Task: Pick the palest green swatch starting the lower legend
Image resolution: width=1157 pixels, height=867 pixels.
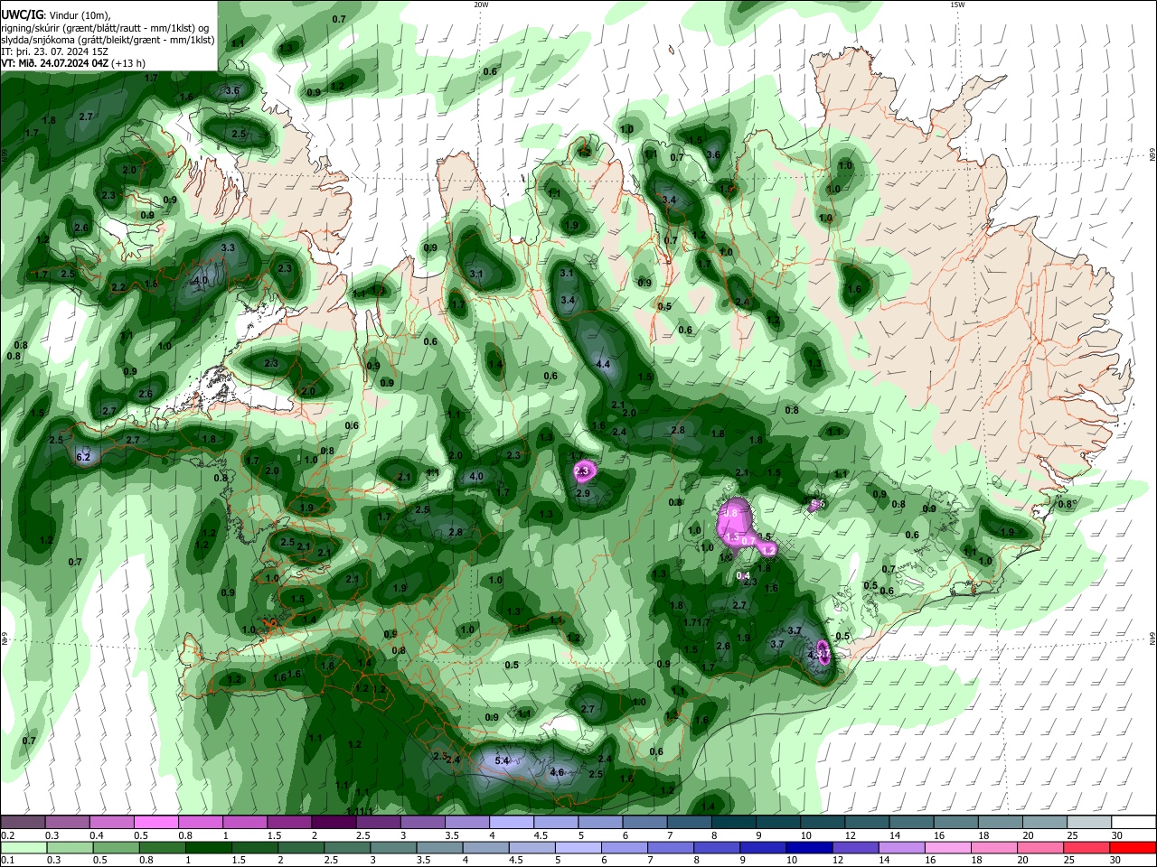Action: coord(22,847)
